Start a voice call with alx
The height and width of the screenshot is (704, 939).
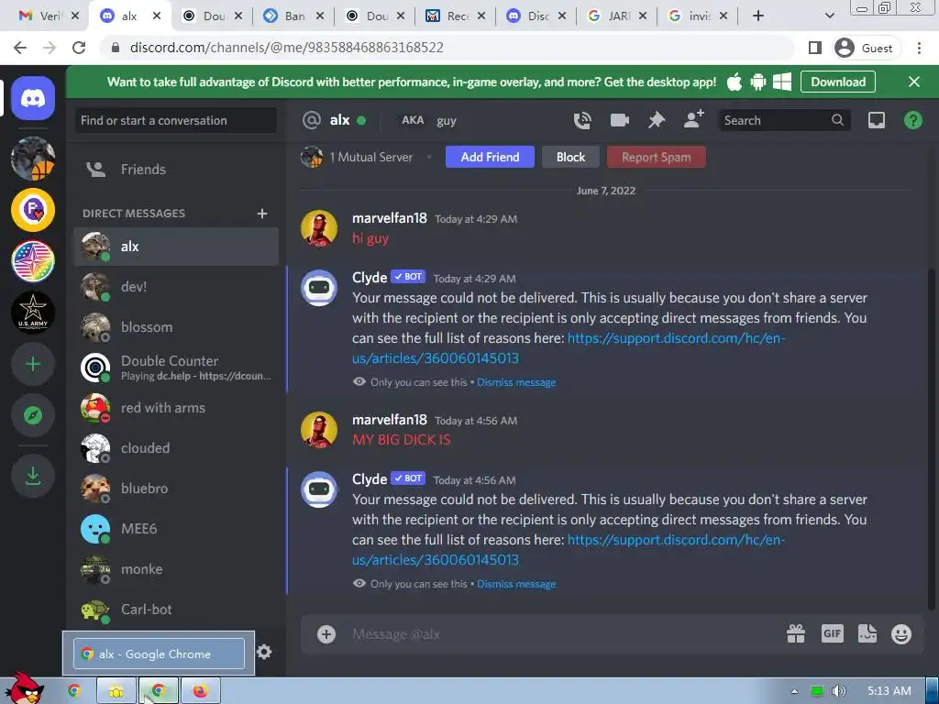[x=582, y=120]
